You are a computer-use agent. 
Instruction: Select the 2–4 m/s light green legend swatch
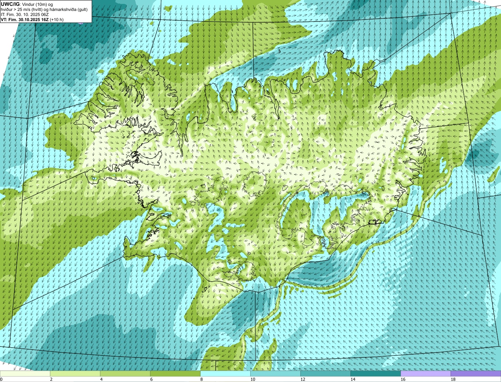[x=75, y=374]
